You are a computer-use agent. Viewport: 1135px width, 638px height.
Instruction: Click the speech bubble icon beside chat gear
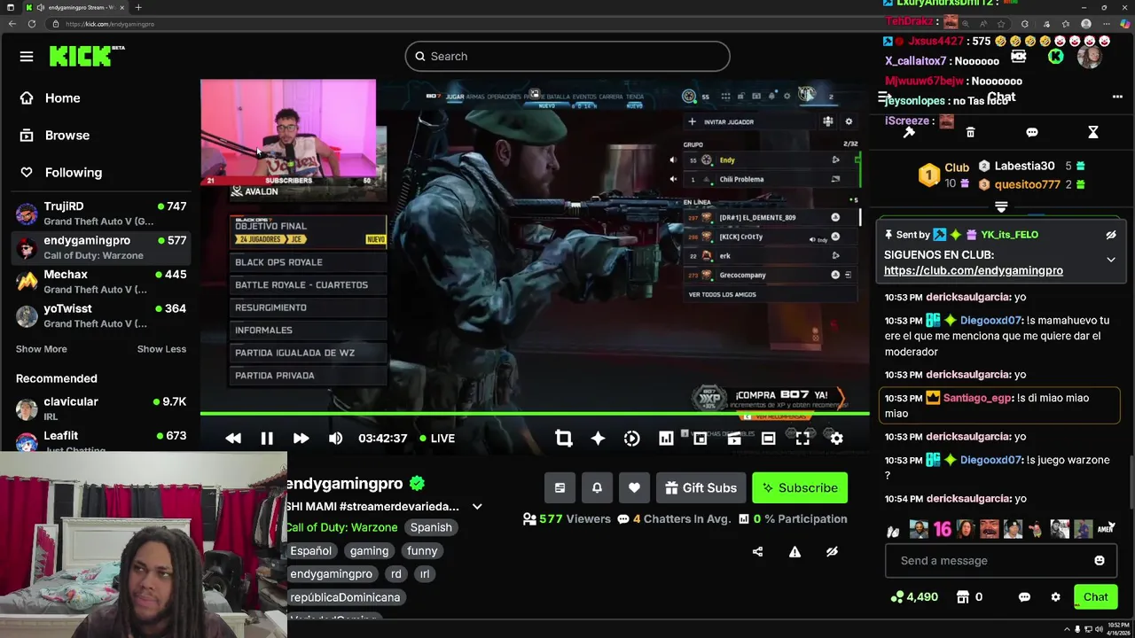pos(1024,597)
